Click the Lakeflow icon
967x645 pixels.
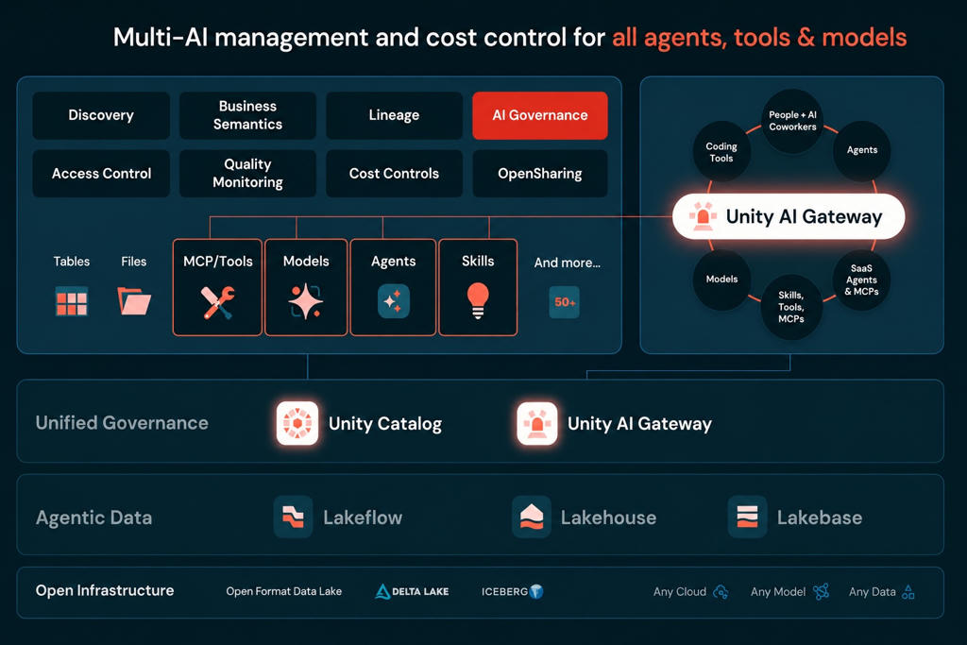(x=293, y=517)
